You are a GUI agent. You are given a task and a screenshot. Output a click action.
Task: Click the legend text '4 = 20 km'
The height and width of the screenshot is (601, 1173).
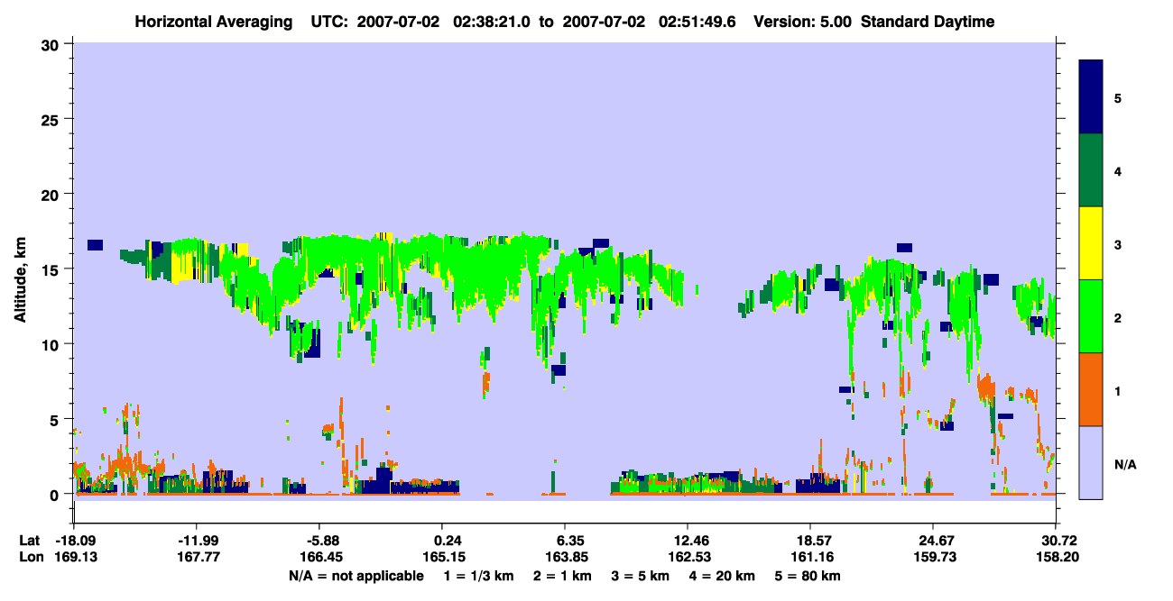click(724, 576)
